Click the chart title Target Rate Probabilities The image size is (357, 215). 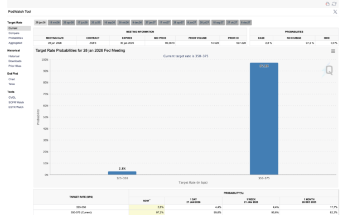tap(80, 51)
